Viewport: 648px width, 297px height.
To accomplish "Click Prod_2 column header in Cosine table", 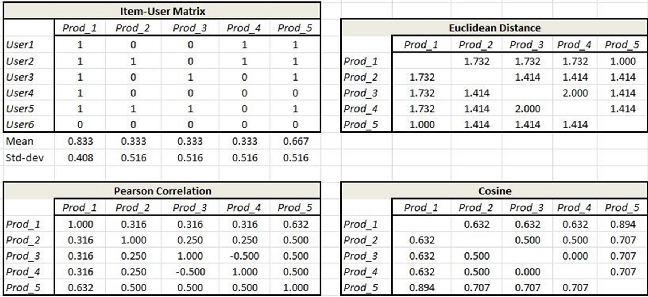I will 476,208.
